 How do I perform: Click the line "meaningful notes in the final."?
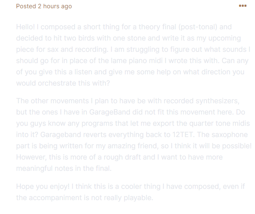click(x=64, y=169)
